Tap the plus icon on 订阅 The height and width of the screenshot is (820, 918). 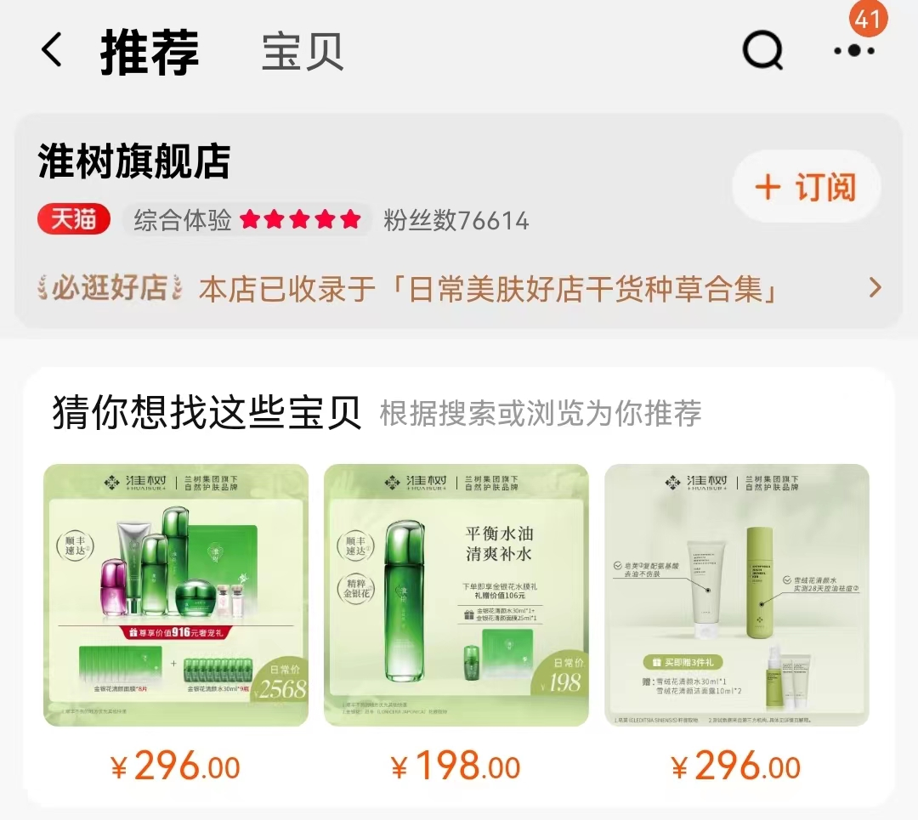(x=768, y=188)
